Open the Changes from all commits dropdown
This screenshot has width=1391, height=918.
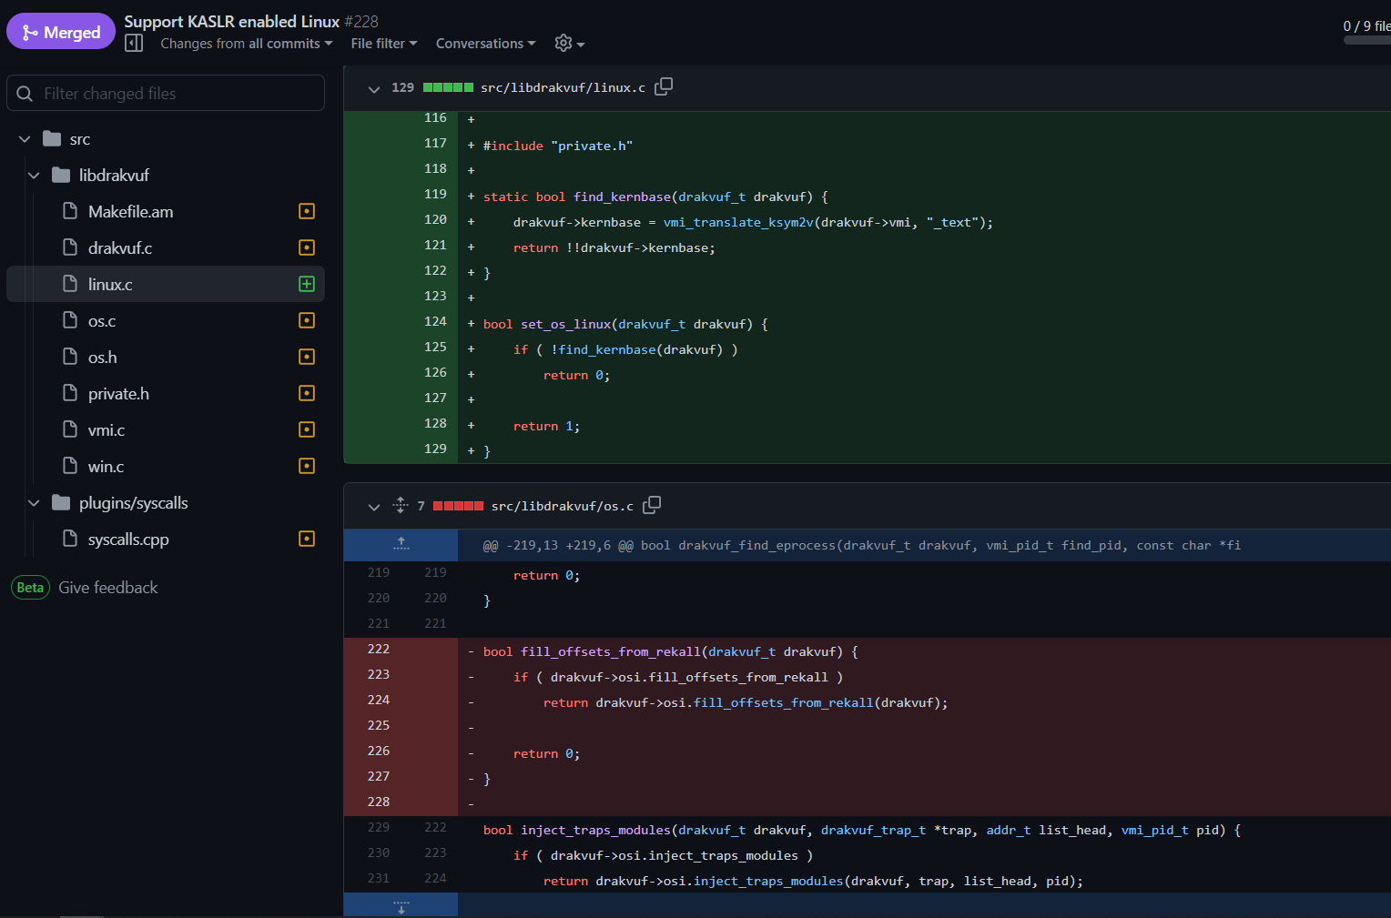[246, 44]
